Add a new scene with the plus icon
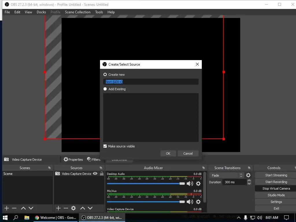The height and width of the screenshot is (222, 296). pyautogui.click(x=7, y=208)
